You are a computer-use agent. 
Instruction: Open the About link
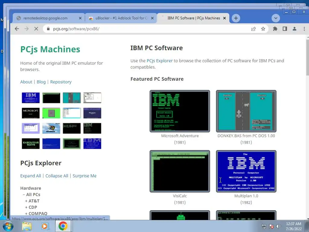click(26, 82)
